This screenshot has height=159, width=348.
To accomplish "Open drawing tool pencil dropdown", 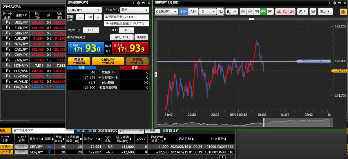I will [302, 12].
